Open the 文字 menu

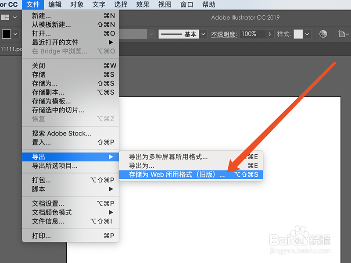pos(99,4)
